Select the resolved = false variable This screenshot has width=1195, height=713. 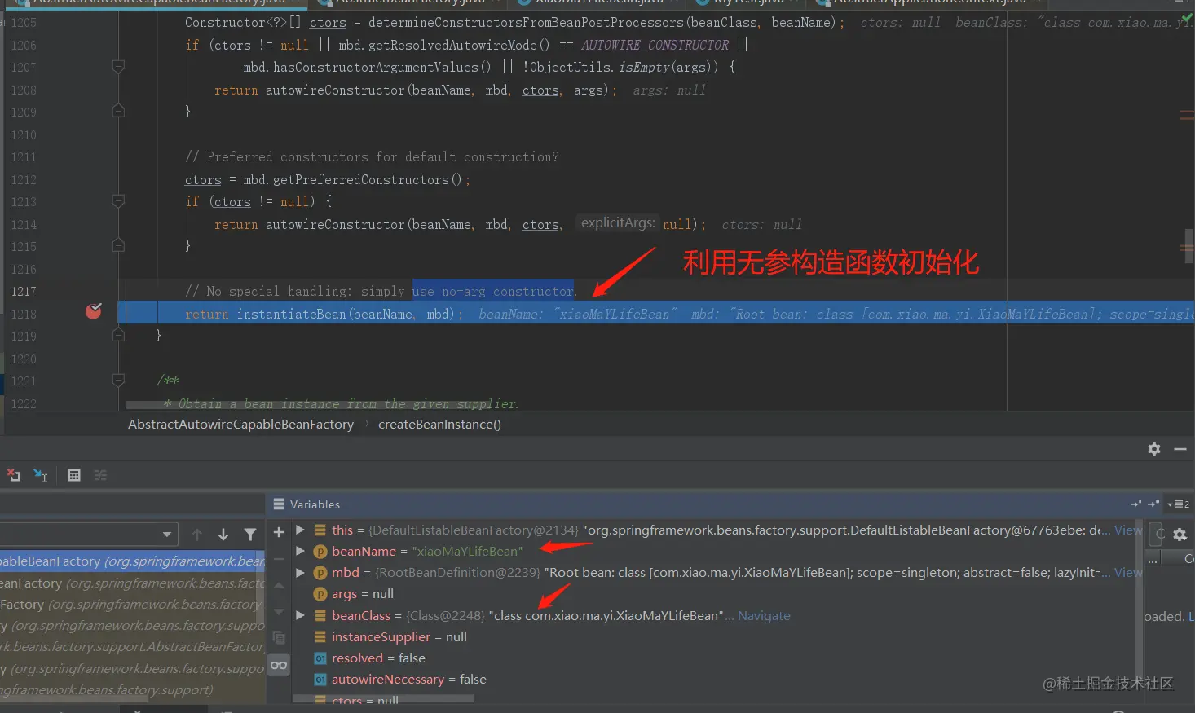click(377, 658)
